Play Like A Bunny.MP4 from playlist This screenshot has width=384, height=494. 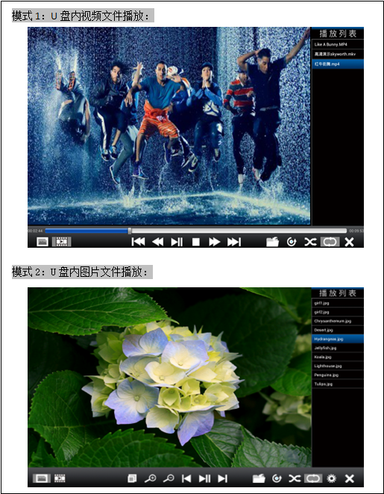(x=338, y=45)
